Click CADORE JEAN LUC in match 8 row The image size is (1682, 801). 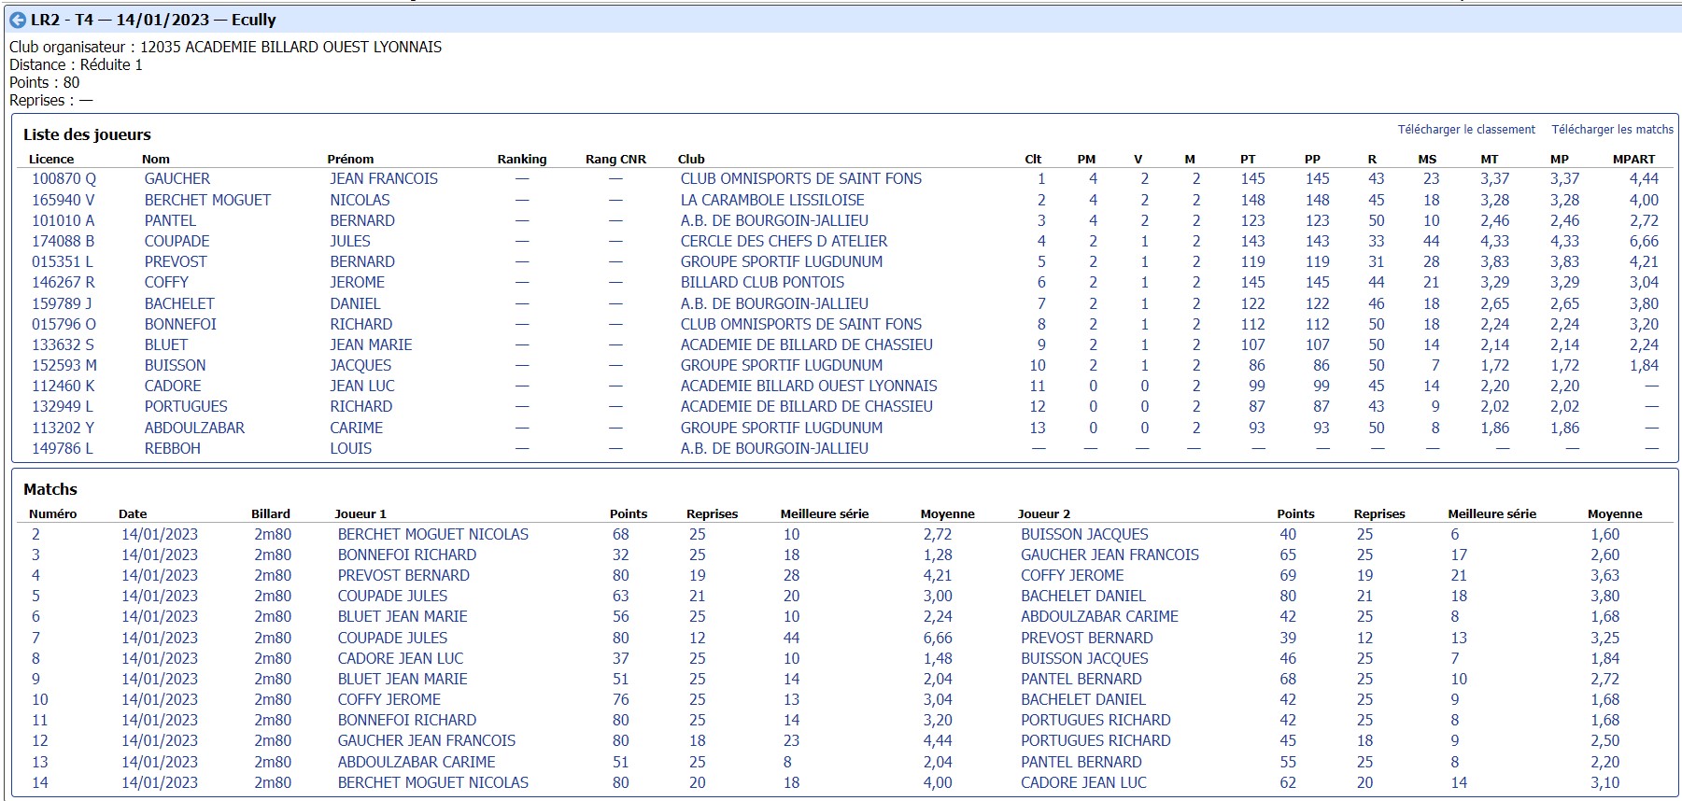[x=401, y=658]
